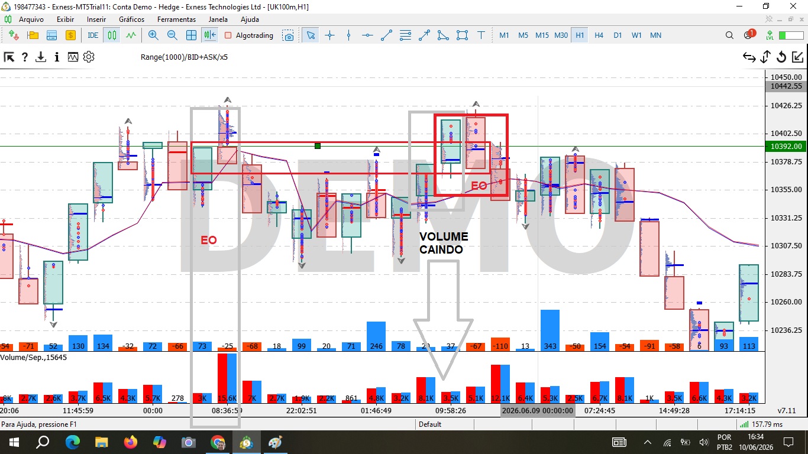Open the Gráficos menu
Image resolution: width=808 pixels, height=454 pixels.
(x=131, y=20)
